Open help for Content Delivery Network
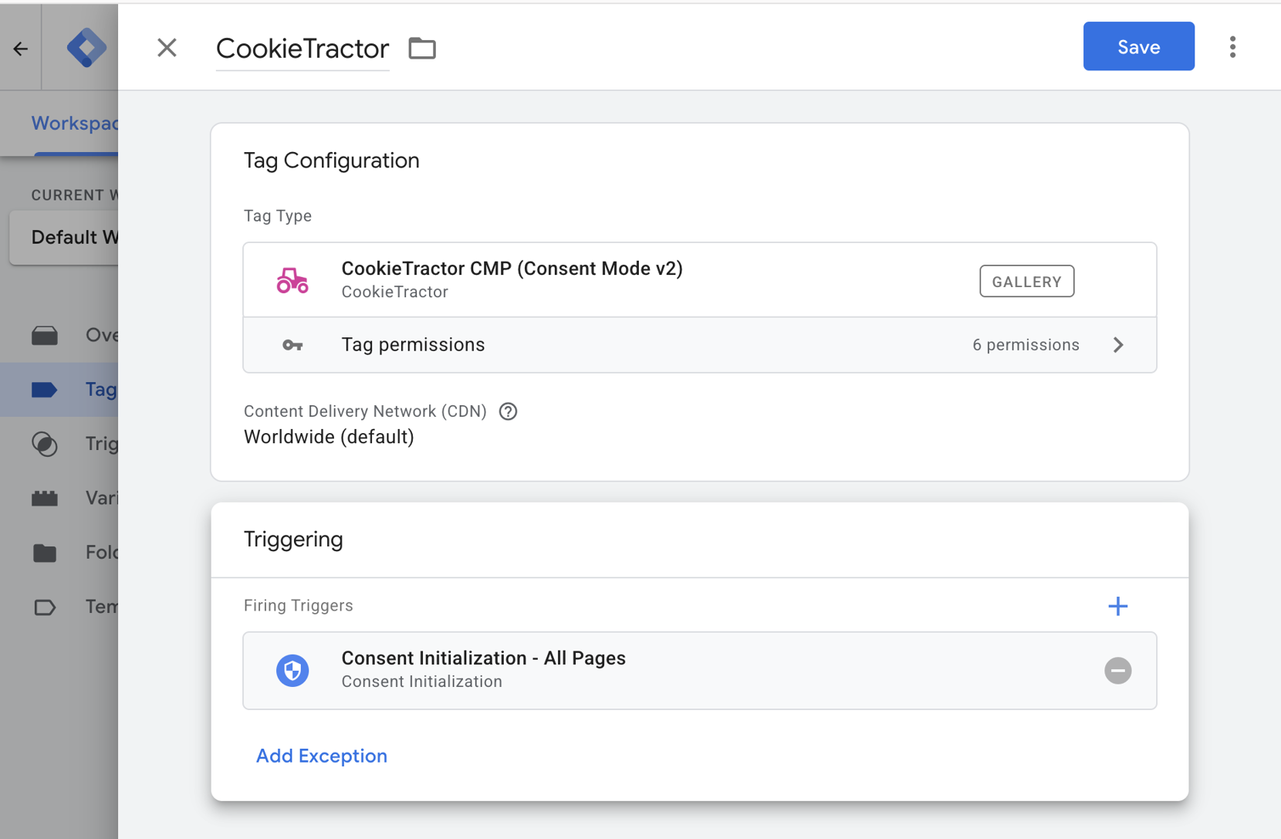 click(508, 411)
